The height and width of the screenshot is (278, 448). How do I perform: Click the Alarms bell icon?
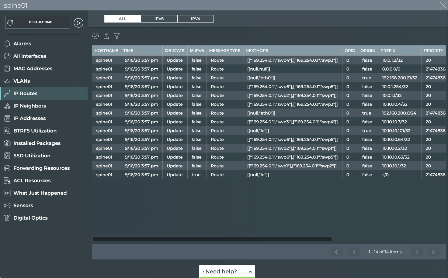7,44
